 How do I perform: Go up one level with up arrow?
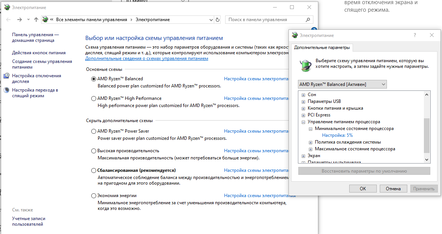(x=36, y=20)
